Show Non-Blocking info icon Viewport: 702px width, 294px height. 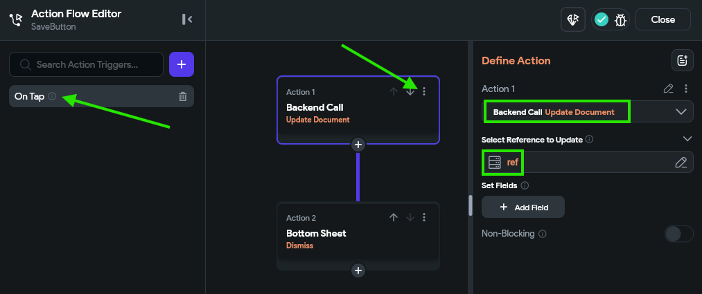pyautogui.click(x=543, y=234)
